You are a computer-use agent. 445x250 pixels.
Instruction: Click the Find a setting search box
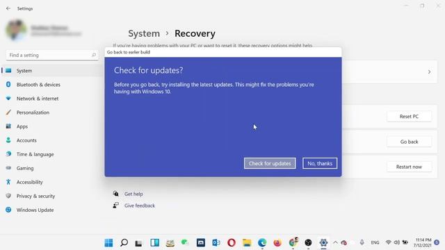coord(52,56)
